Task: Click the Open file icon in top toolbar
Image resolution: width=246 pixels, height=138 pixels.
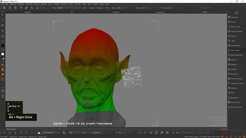Action: click(10, 8)
